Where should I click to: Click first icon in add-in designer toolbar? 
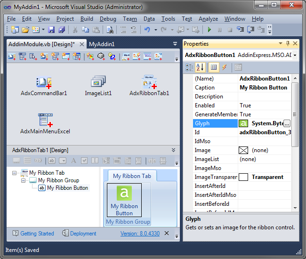click(12, 57)
